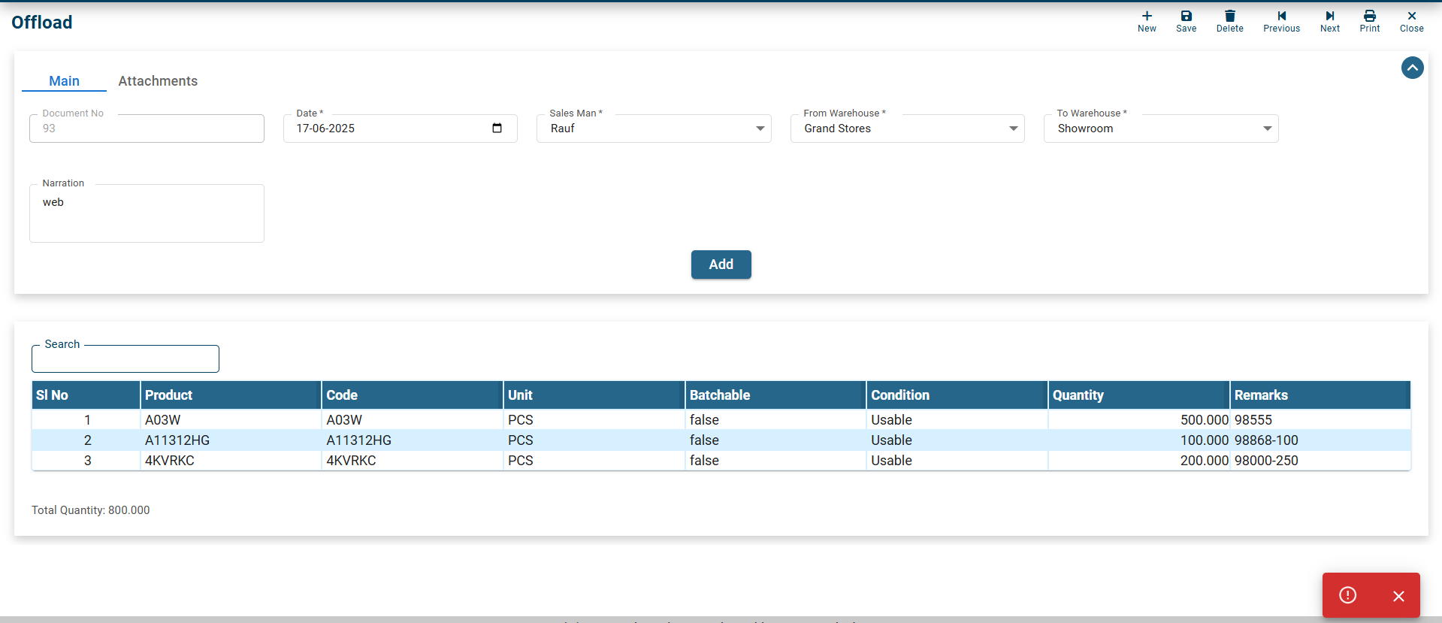Click the New plus icon
1442x623 pixels.
point(1147,17)
